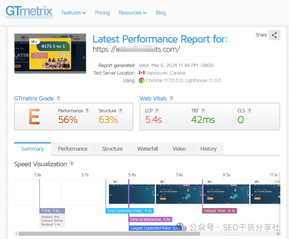Open the Share icon button
Image resolution: width=289 pixels, height=239 pixels.
click(x=274, y=35)
